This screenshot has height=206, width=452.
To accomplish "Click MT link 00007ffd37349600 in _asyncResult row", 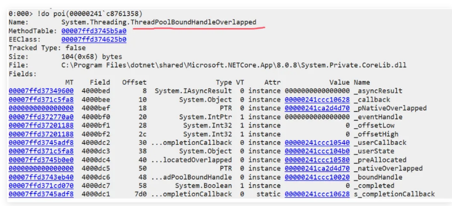I will [x=41, y=91].
